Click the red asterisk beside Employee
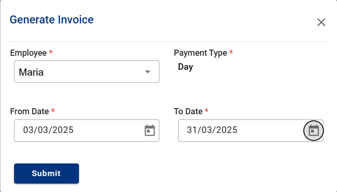Image resolution: width=337 pixels, height=192 pixels. tap(51, 52)
